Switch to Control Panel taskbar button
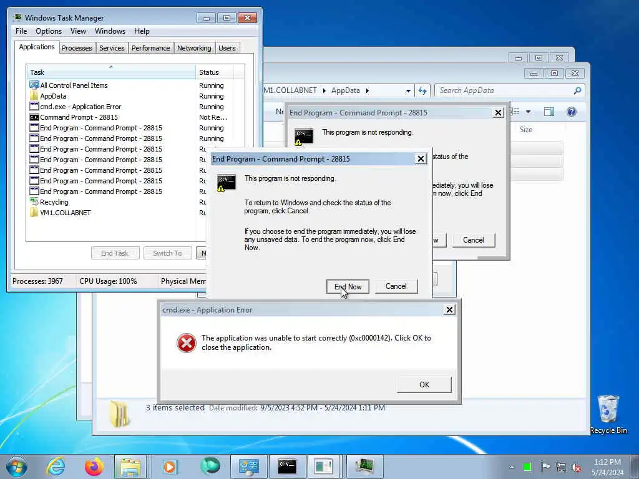This screenshot has width=639, height=479. (248, 467)
